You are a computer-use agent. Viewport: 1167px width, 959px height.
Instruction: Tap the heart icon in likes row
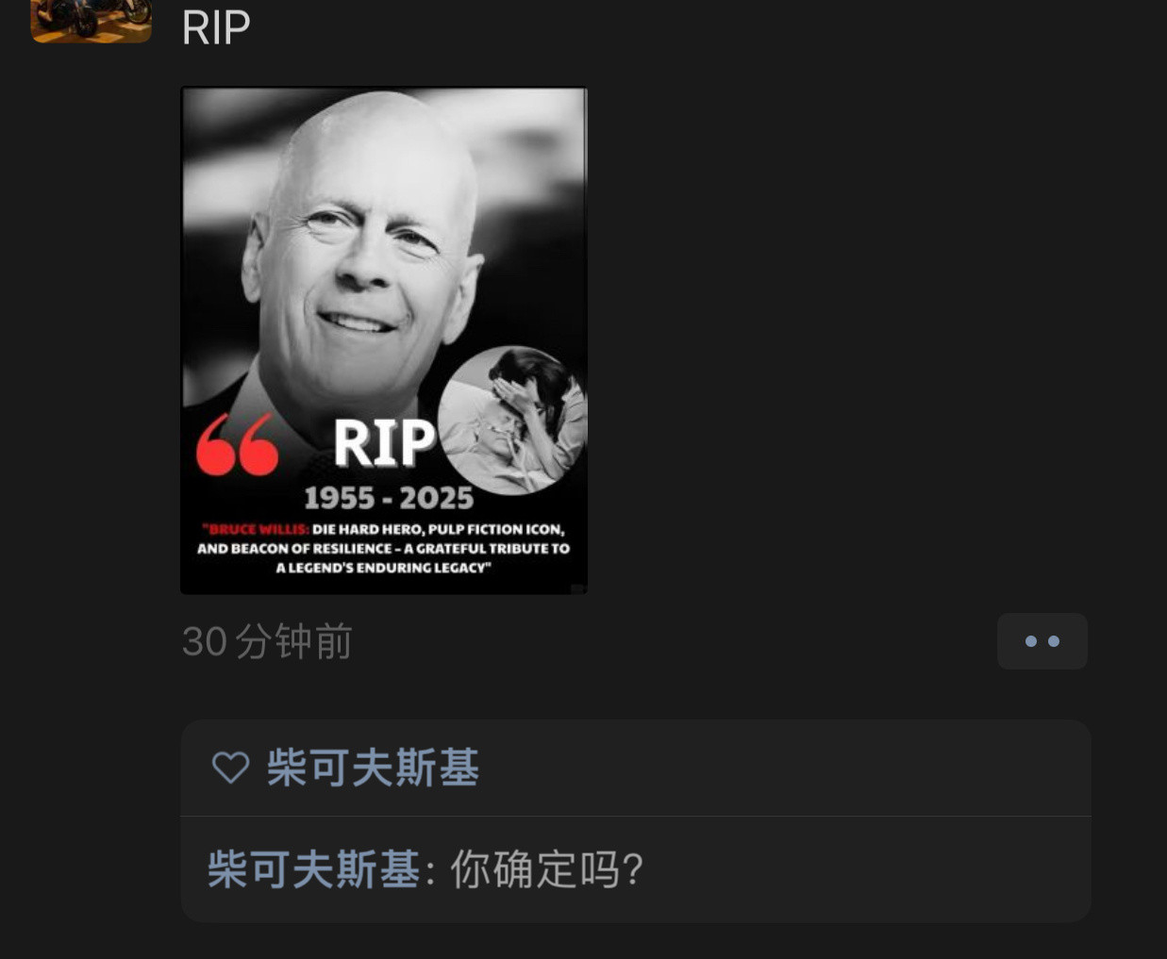tap(230, 768)
